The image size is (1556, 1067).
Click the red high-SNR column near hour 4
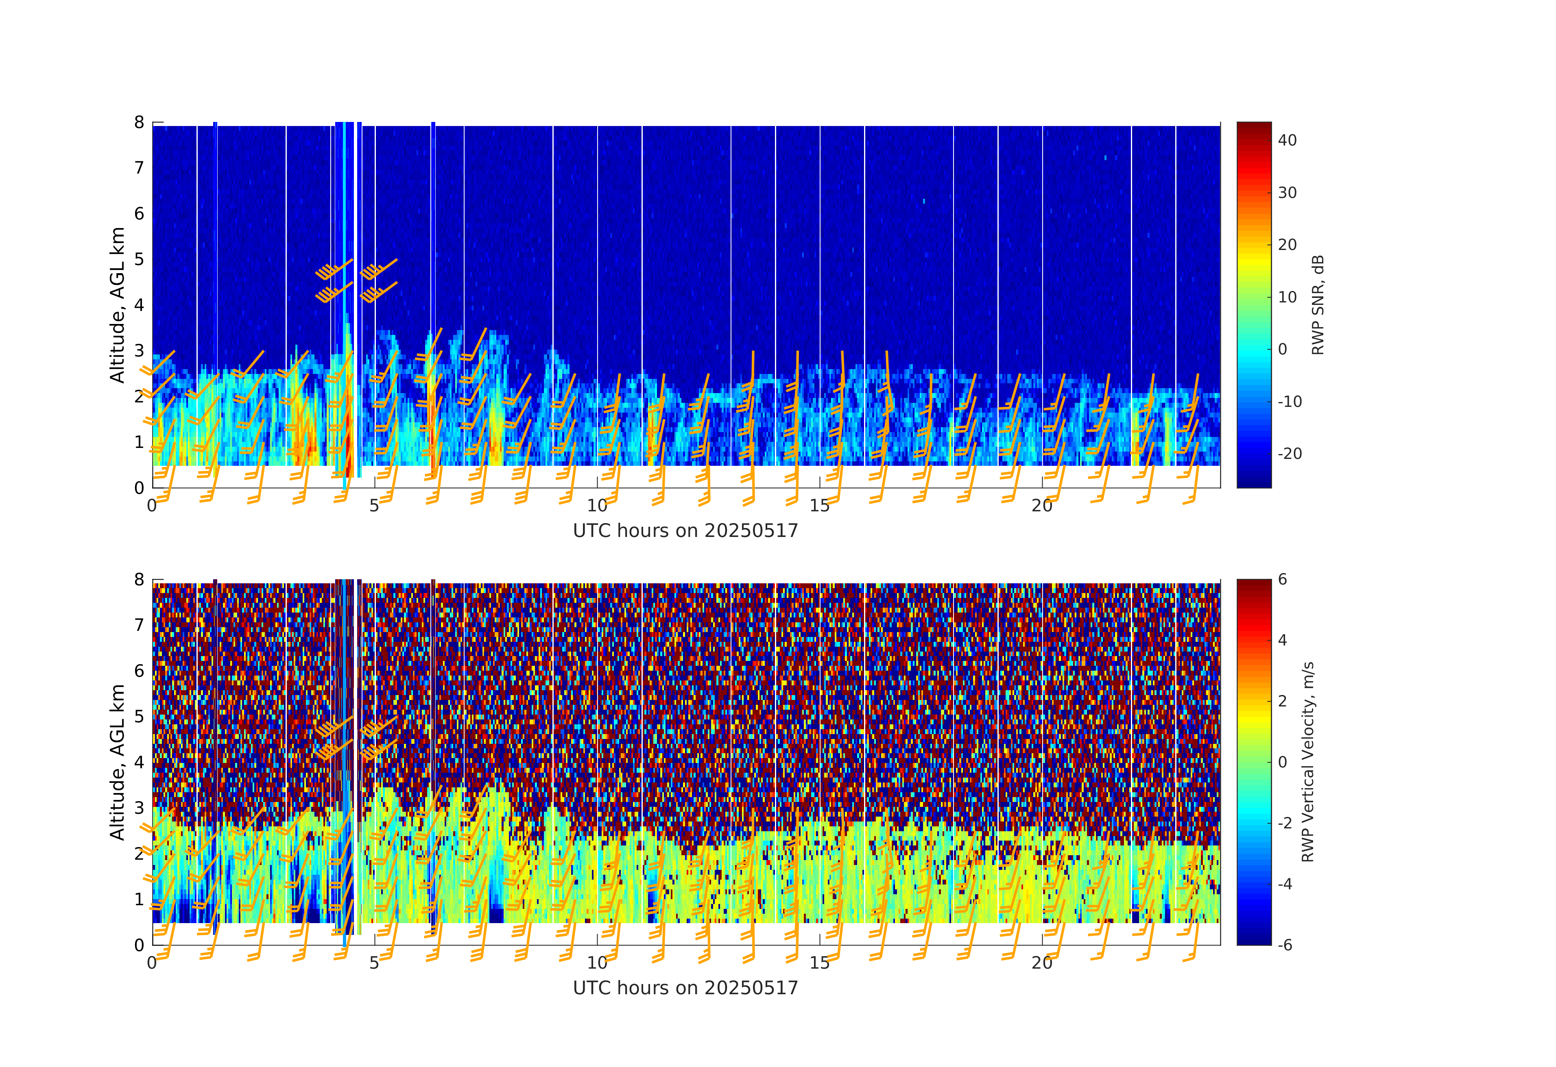tap(349, 441)
